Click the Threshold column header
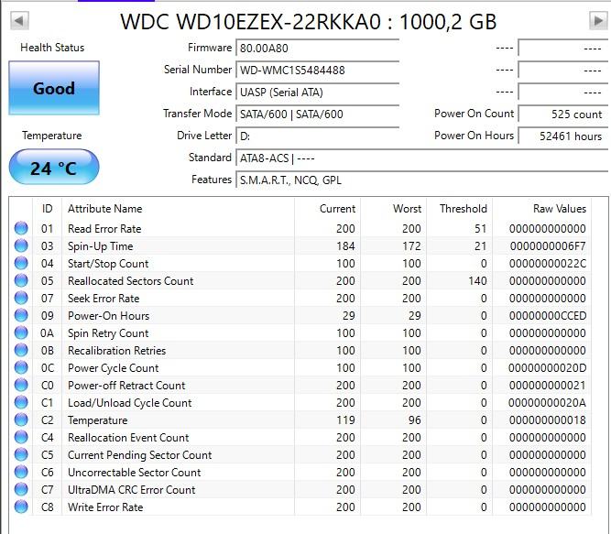 coord(460,209)
